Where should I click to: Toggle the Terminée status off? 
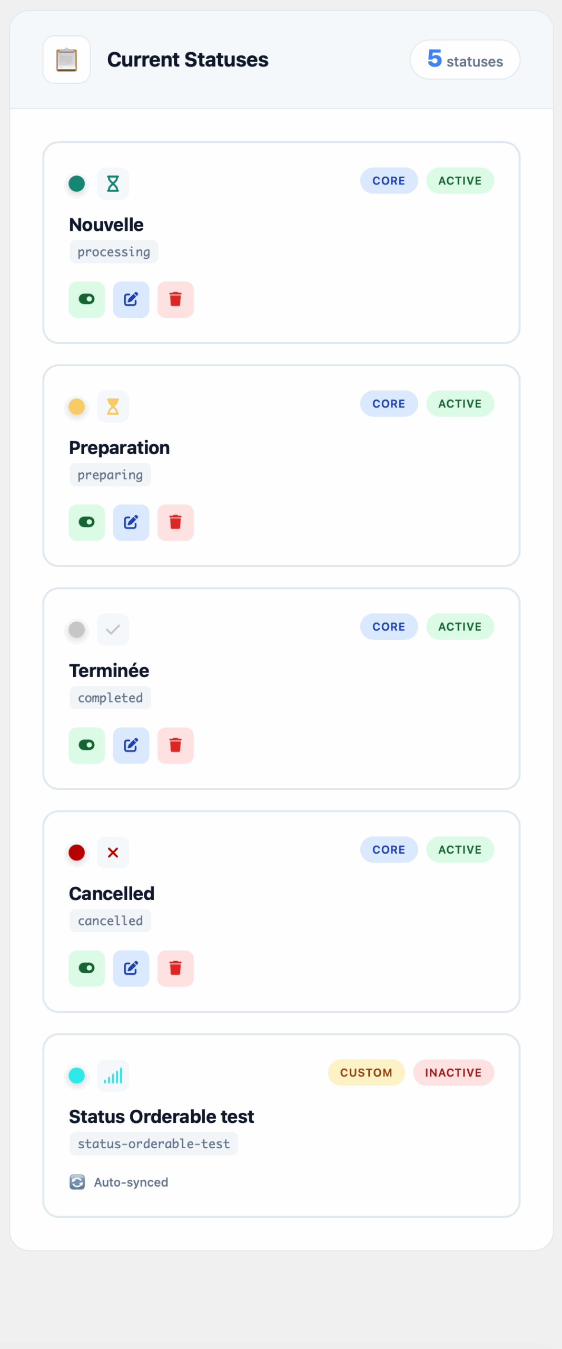[x=86, y=746]
